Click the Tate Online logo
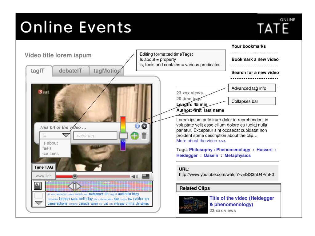The image size is (315, 236). [x=276, y=26]
